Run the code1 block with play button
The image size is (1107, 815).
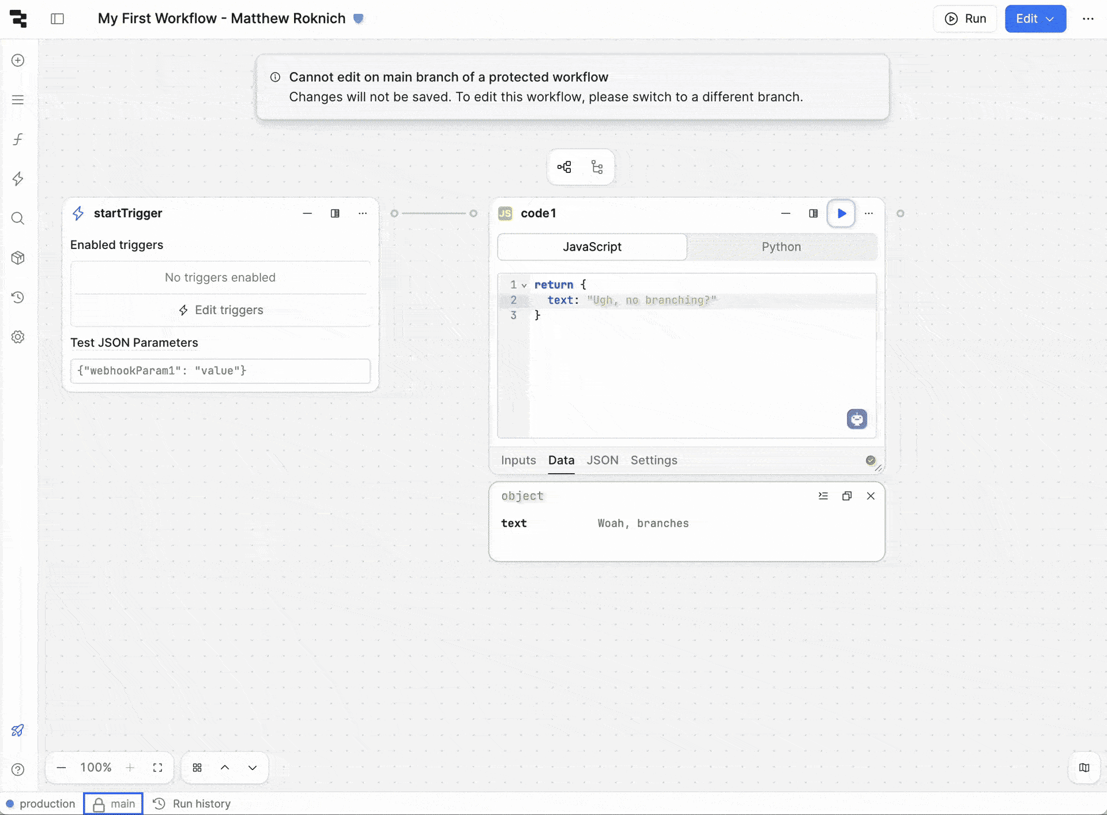point(841,213)
